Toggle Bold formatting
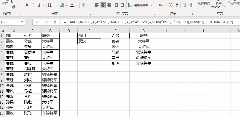 pyautogui.click(x=27, y=5)
